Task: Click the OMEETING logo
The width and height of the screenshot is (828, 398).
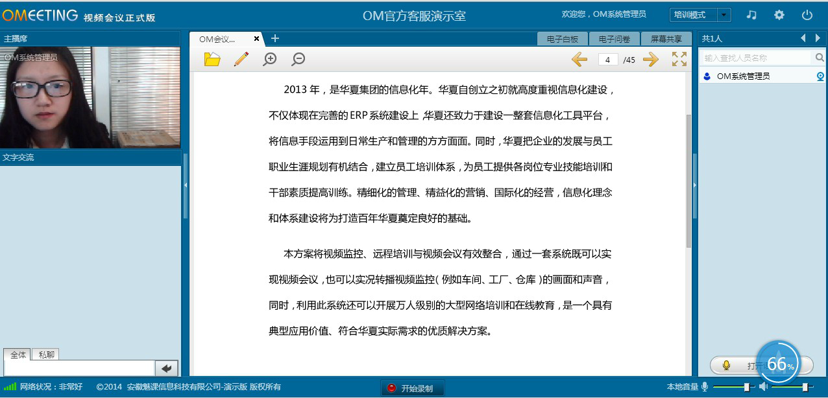Action: coord(40,15)
